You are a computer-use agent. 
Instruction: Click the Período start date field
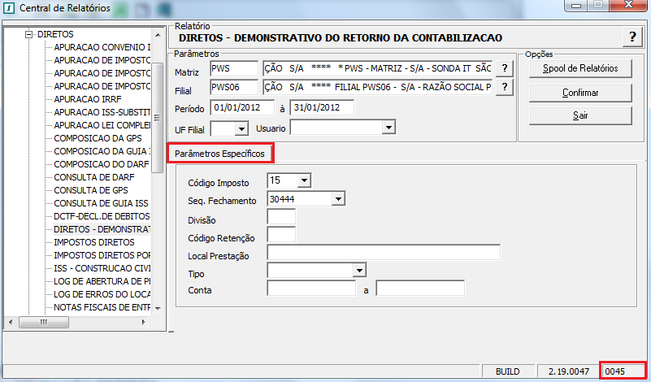tap(243, 107)
